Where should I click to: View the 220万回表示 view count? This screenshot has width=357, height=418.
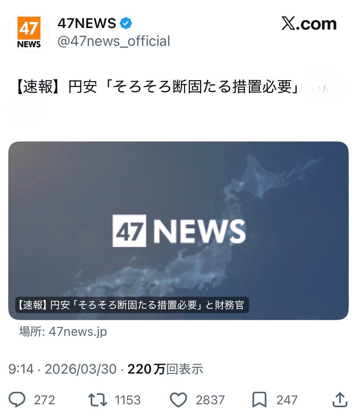pos(165,369)
